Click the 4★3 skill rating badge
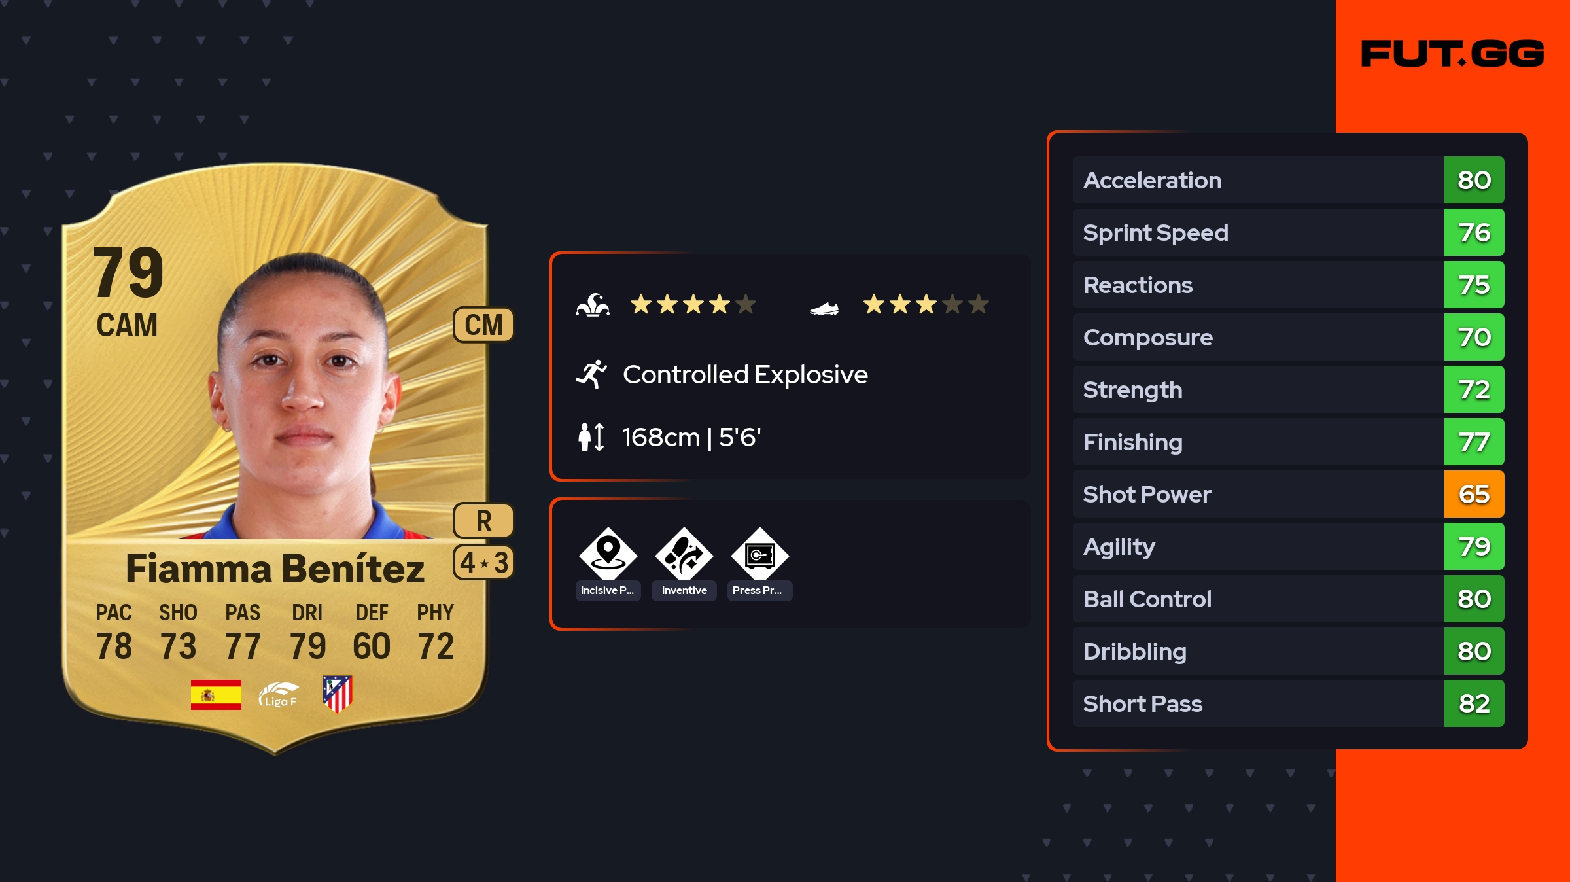Image resolution: width=1570 pixels, height=882 pixels. (x=483, y=563)
